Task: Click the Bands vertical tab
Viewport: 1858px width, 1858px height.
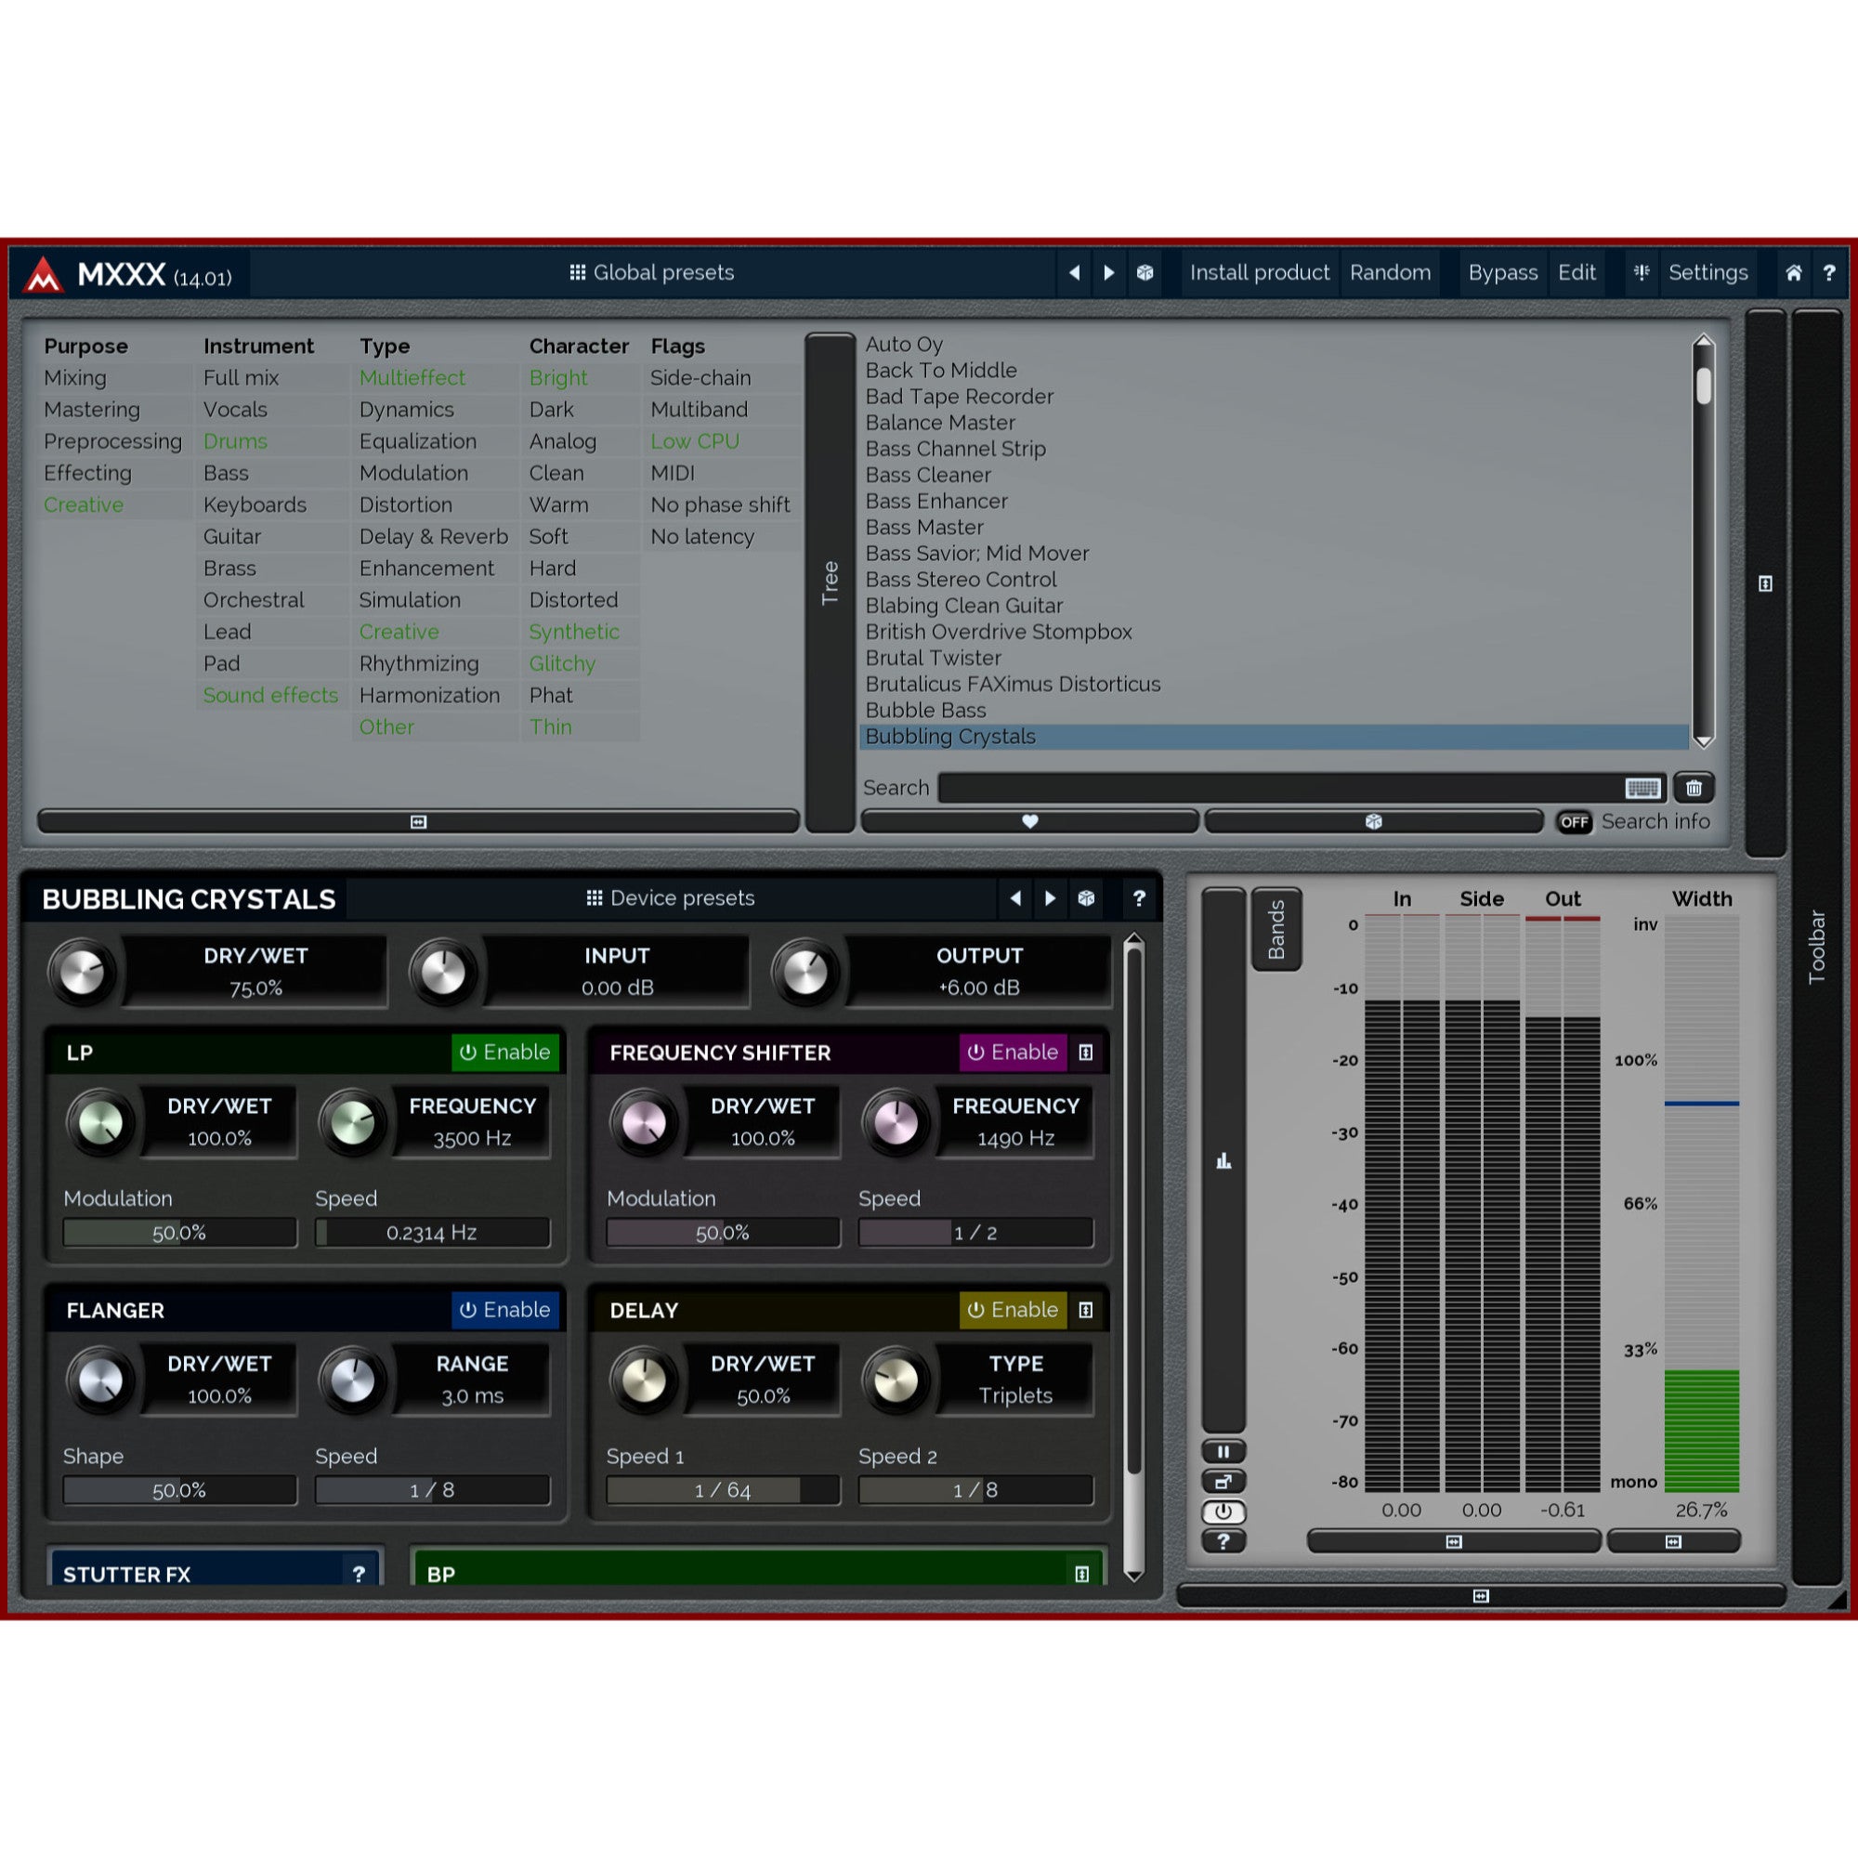Action: [1276, 929]
